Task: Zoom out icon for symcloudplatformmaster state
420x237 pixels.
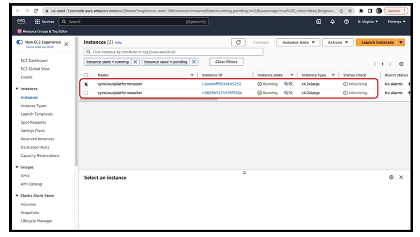Action: point(291,84)
